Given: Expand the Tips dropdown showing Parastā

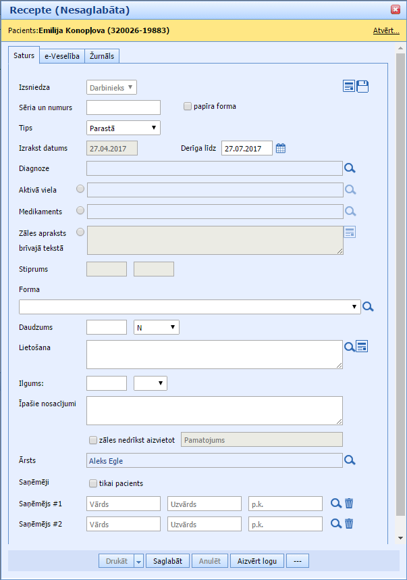Looking at the screenshot, I should (x=124, y=128).
